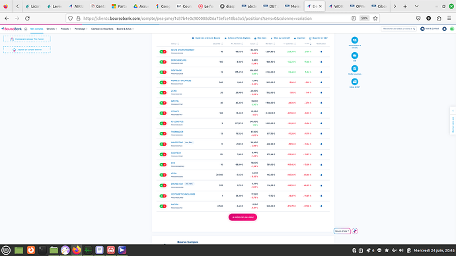Toggle buy/sell switch for Odyssee Technologies
This screenshot has width=456, height=256.
[163, 196]
